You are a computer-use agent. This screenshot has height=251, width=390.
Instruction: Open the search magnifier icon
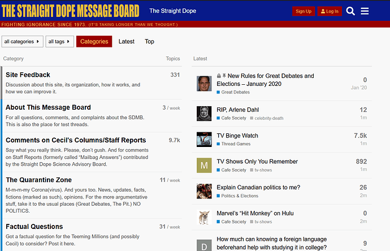pos(350,11)
